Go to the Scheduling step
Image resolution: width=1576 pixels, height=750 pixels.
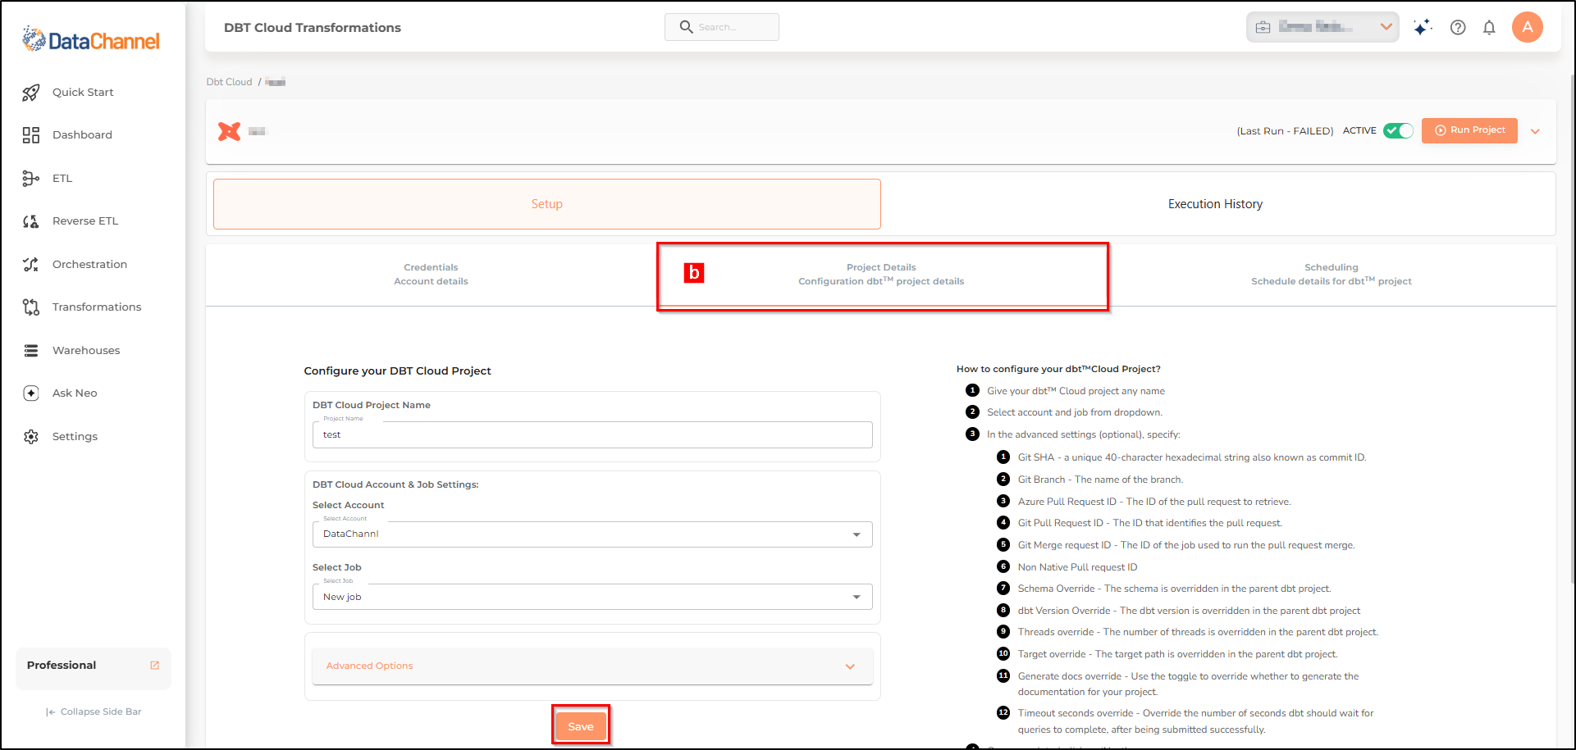[1332, 275]
